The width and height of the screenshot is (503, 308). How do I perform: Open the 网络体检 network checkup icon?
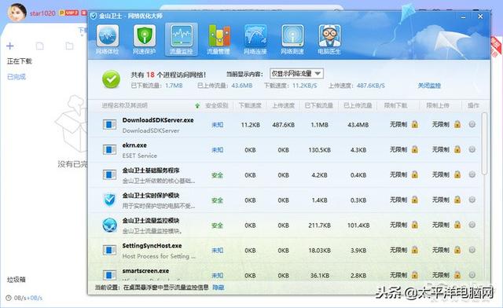pyautogui.click(x=108, y=39)
